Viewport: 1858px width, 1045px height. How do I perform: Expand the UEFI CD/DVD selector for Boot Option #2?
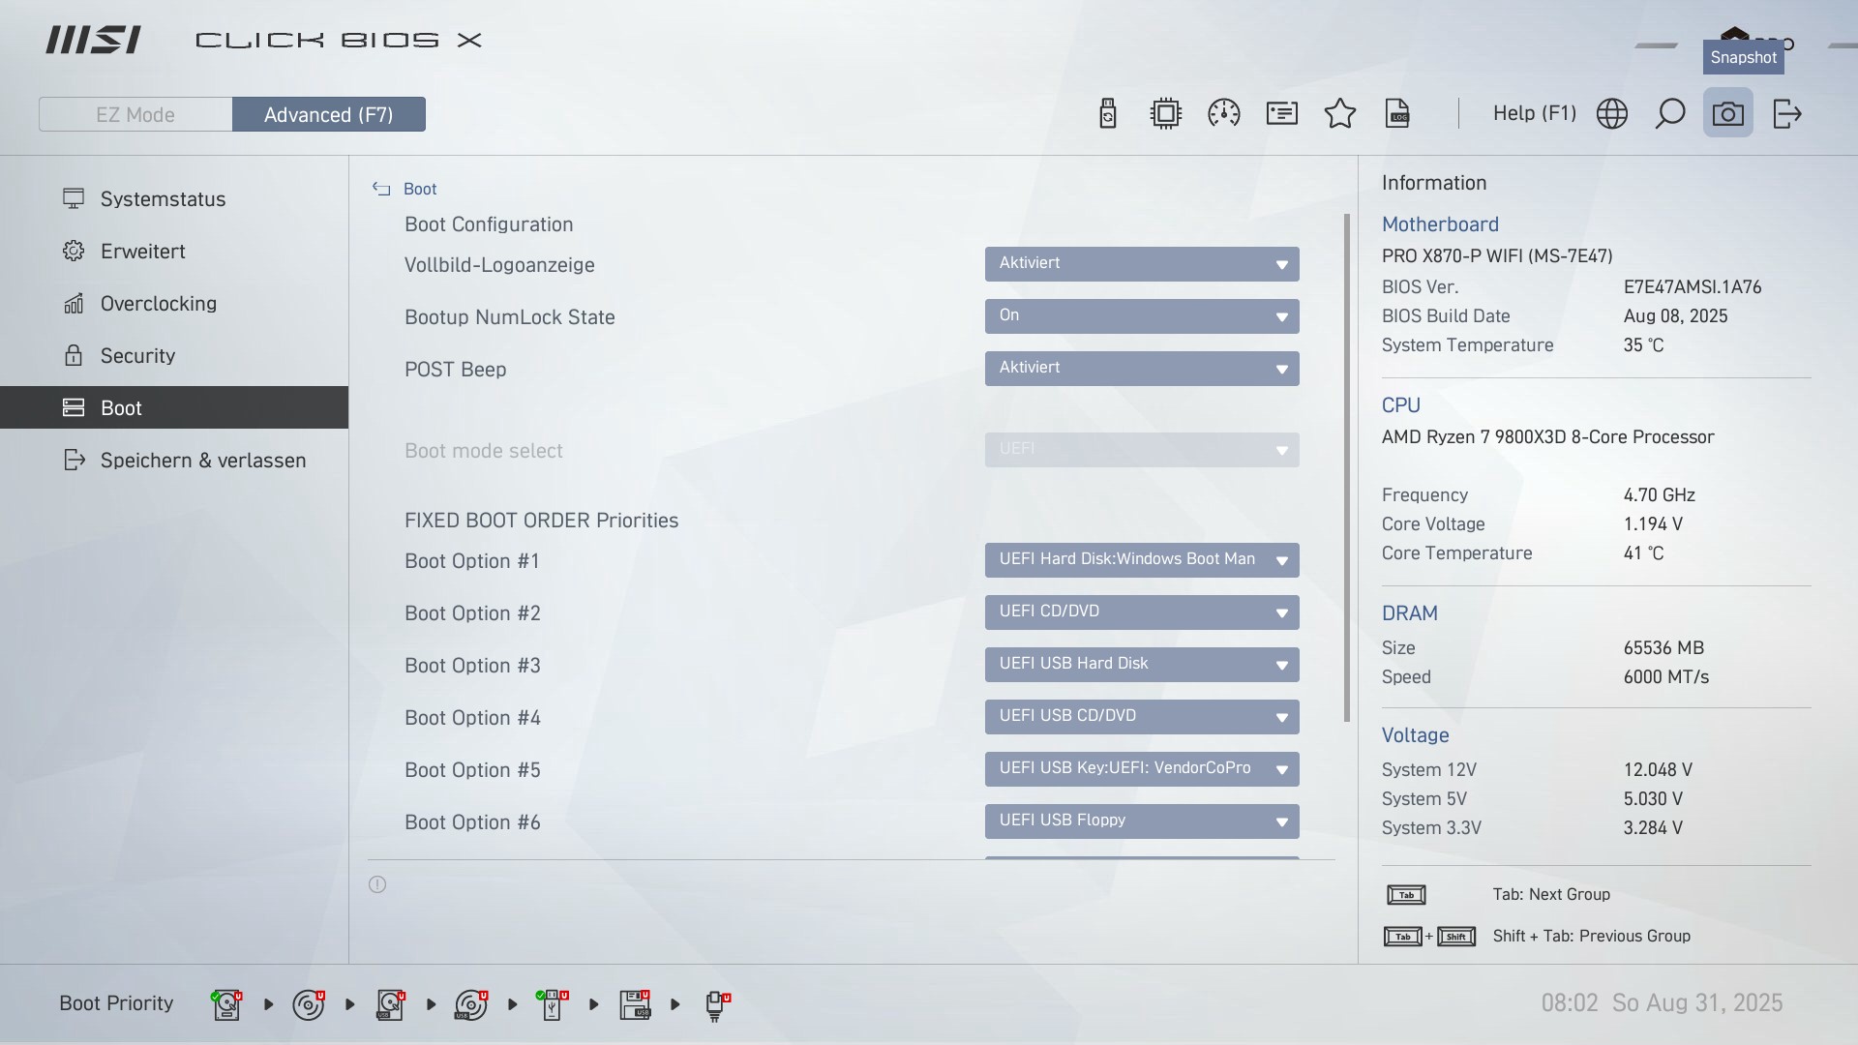tap(1142, 612)
